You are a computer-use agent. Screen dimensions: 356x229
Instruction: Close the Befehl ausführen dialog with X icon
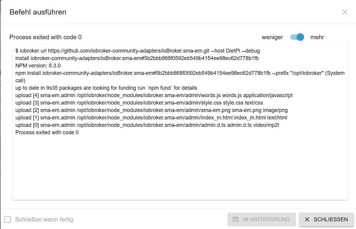[x=345, y=12]
